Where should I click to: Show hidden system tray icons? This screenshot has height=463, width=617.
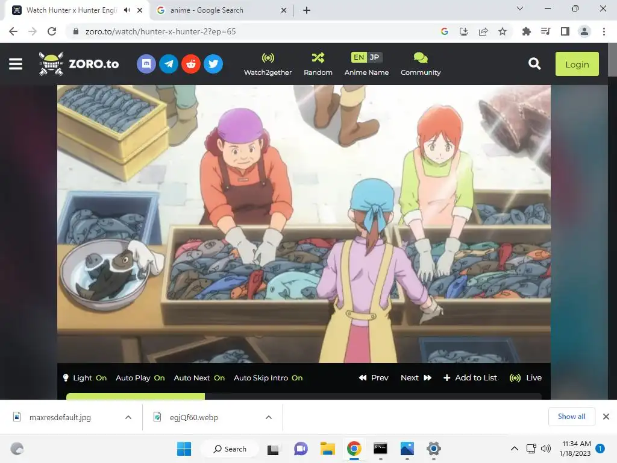[515, 449]
